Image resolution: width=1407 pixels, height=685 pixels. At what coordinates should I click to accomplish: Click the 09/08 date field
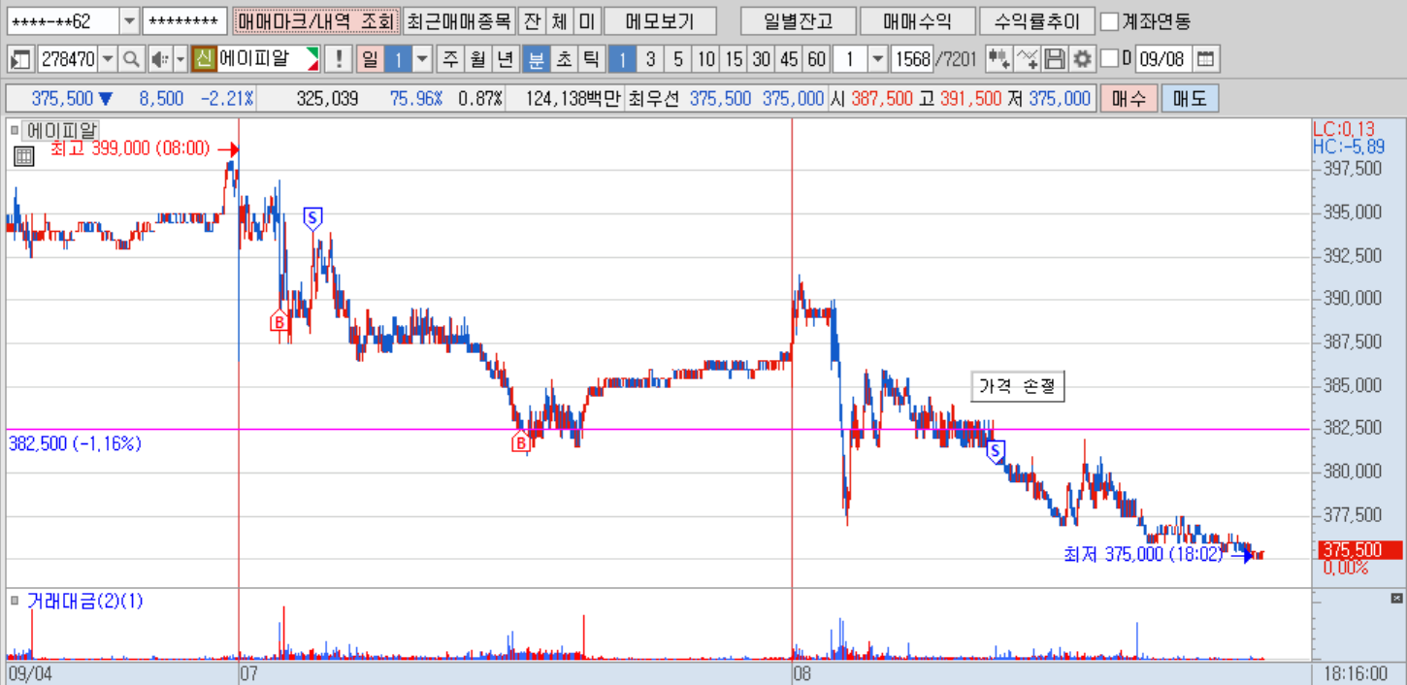(1162, 59)
